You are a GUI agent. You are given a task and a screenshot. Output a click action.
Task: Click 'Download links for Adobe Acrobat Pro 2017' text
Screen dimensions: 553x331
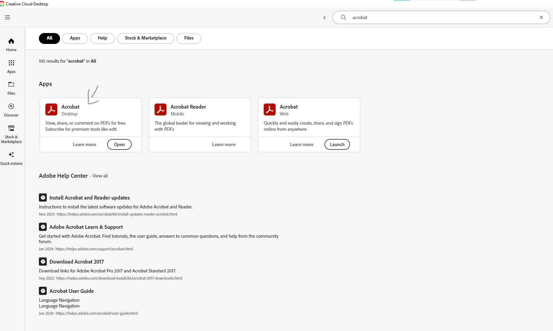click(107, 271)
